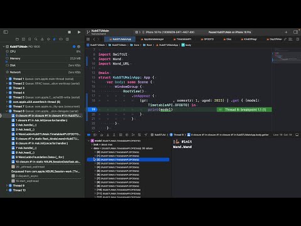Expand Thread 2 disclosure arrow
Screen dimensions: 301x226
tap(7, 83)
